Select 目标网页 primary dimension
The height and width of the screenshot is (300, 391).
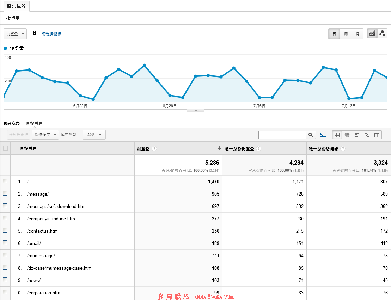[x=34, y=123]
